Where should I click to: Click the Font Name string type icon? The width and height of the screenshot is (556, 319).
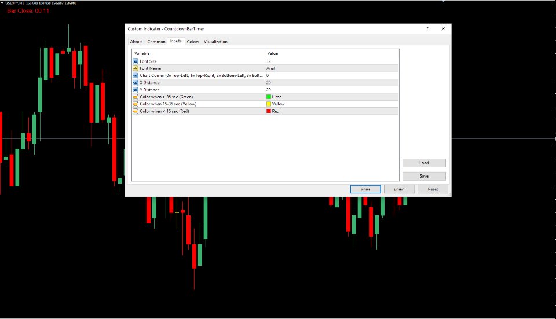tap(135, 68)
